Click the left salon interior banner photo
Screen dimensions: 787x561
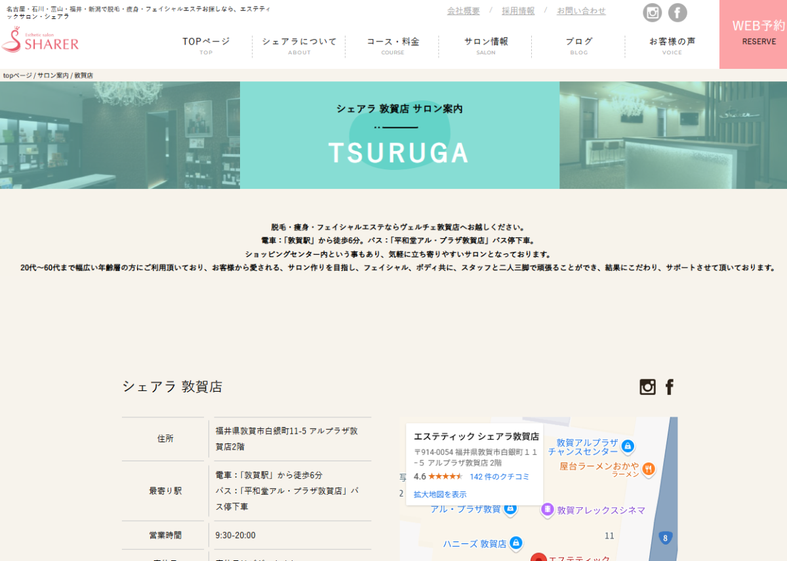pos(120,135)
